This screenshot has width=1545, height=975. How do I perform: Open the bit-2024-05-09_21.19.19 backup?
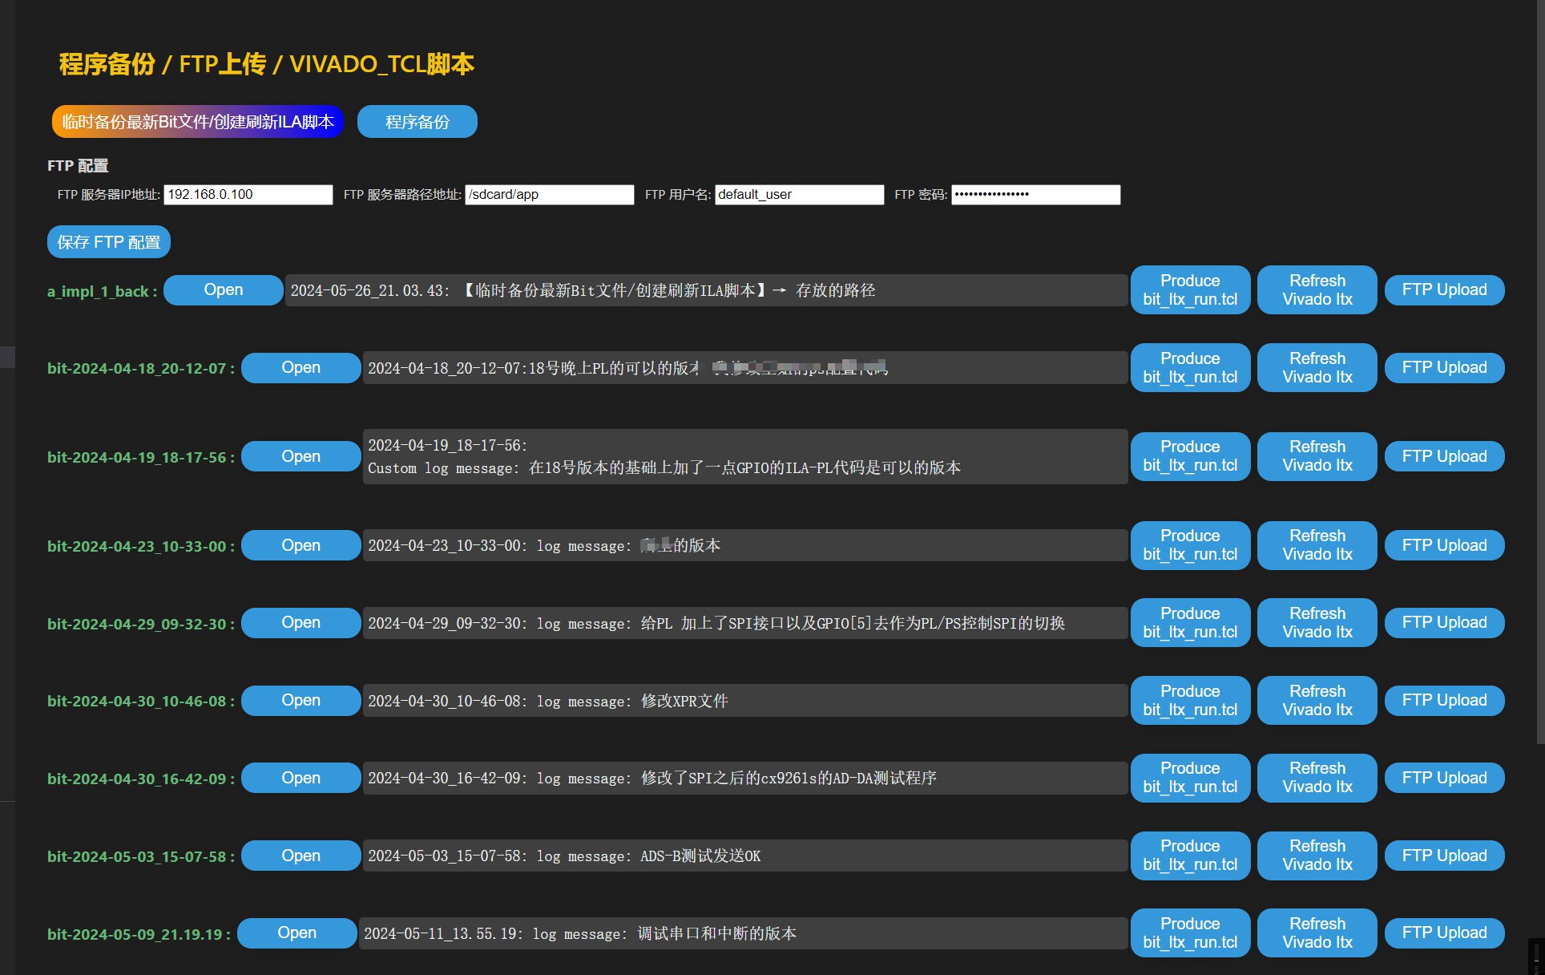click(x=297, y=933)
